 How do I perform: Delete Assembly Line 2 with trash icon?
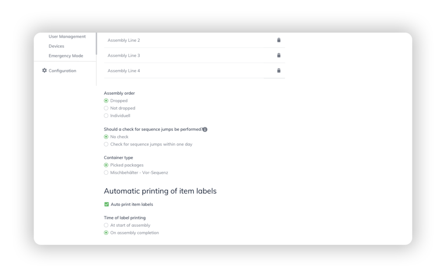tap(279, 40)
